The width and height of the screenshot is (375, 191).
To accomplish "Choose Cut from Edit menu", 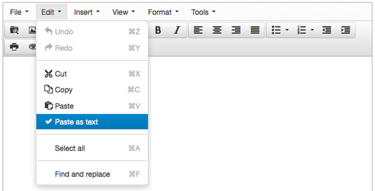I will 92,74.
